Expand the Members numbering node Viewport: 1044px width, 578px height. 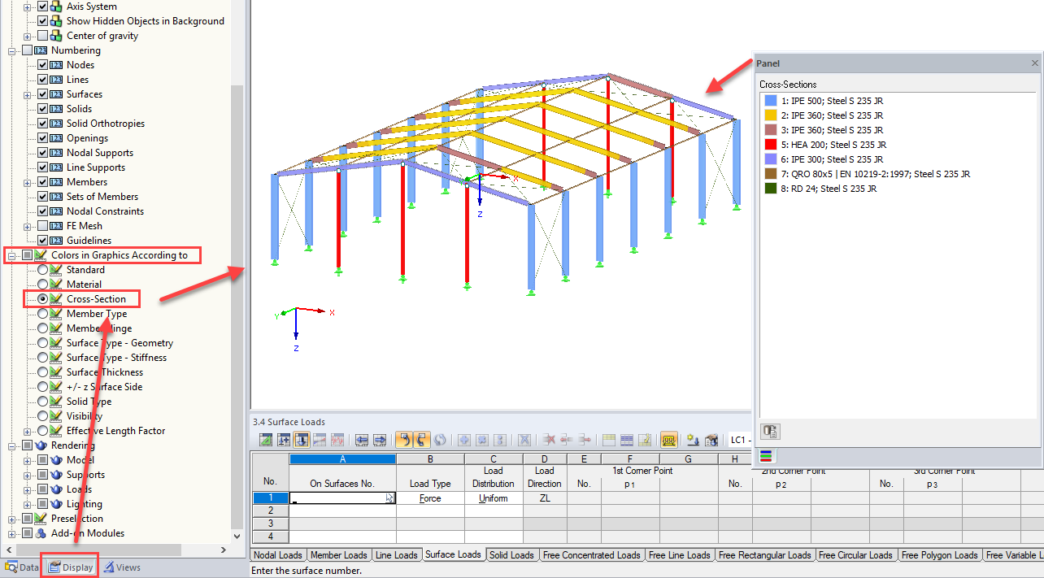coord(28,182)
